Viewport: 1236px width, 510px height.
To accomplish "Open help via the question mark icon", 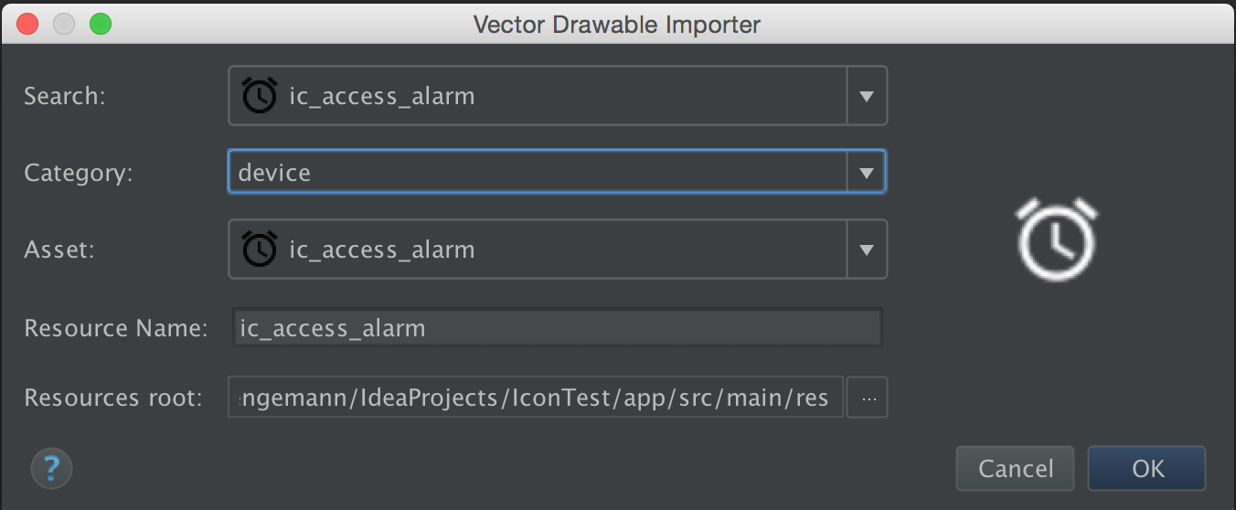I will click(51, 469).
